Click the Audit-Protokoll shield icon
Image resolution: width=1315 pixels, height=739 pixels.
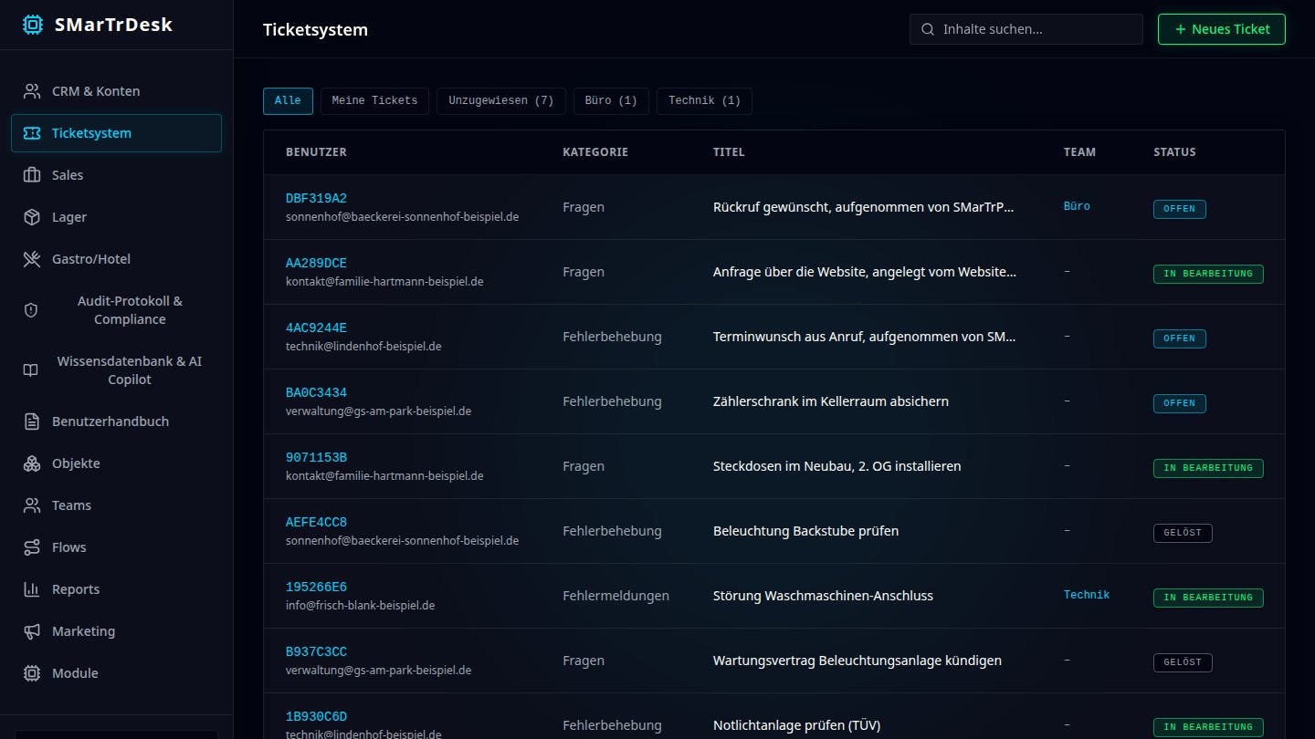[31, 310]
